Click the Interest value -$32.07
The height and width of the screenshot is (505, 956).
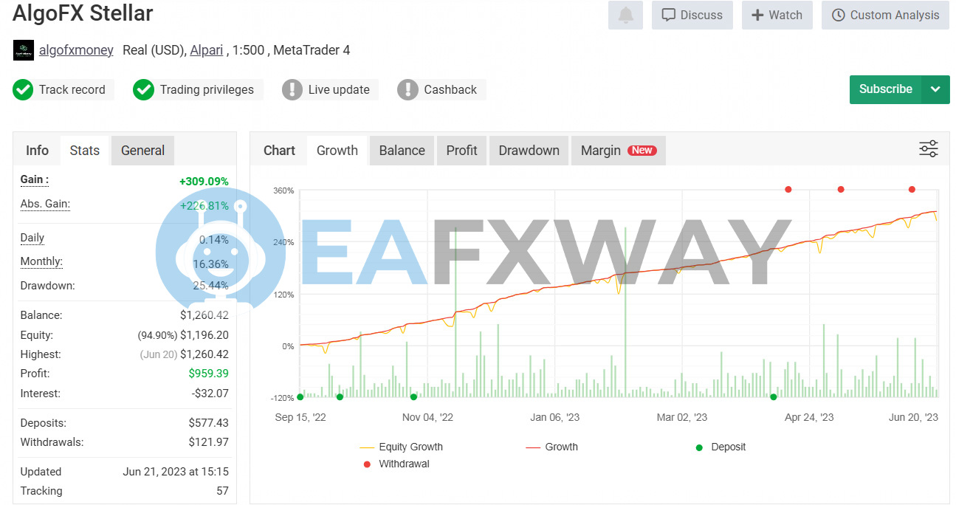pos(210,394)
